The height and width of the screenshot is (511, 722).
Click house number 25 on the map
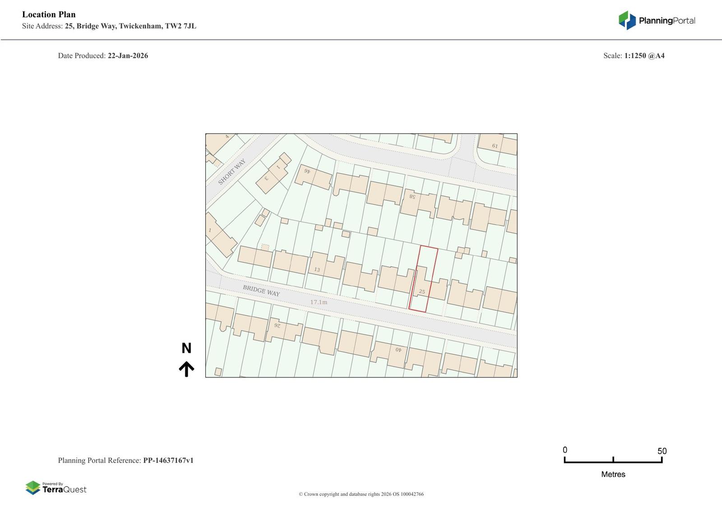[422, 292]
